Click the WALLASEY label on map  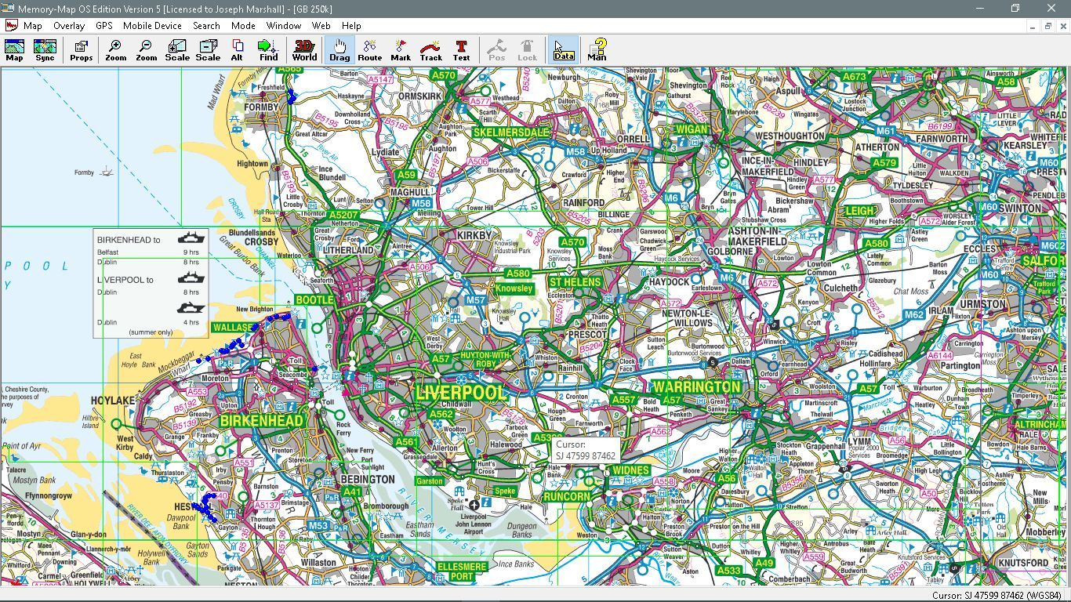233,327
